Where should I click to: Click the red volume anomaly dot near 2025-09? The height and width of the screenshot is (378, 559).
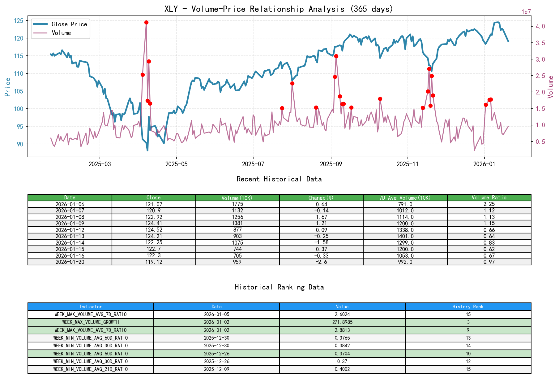(x=336, y=56)
